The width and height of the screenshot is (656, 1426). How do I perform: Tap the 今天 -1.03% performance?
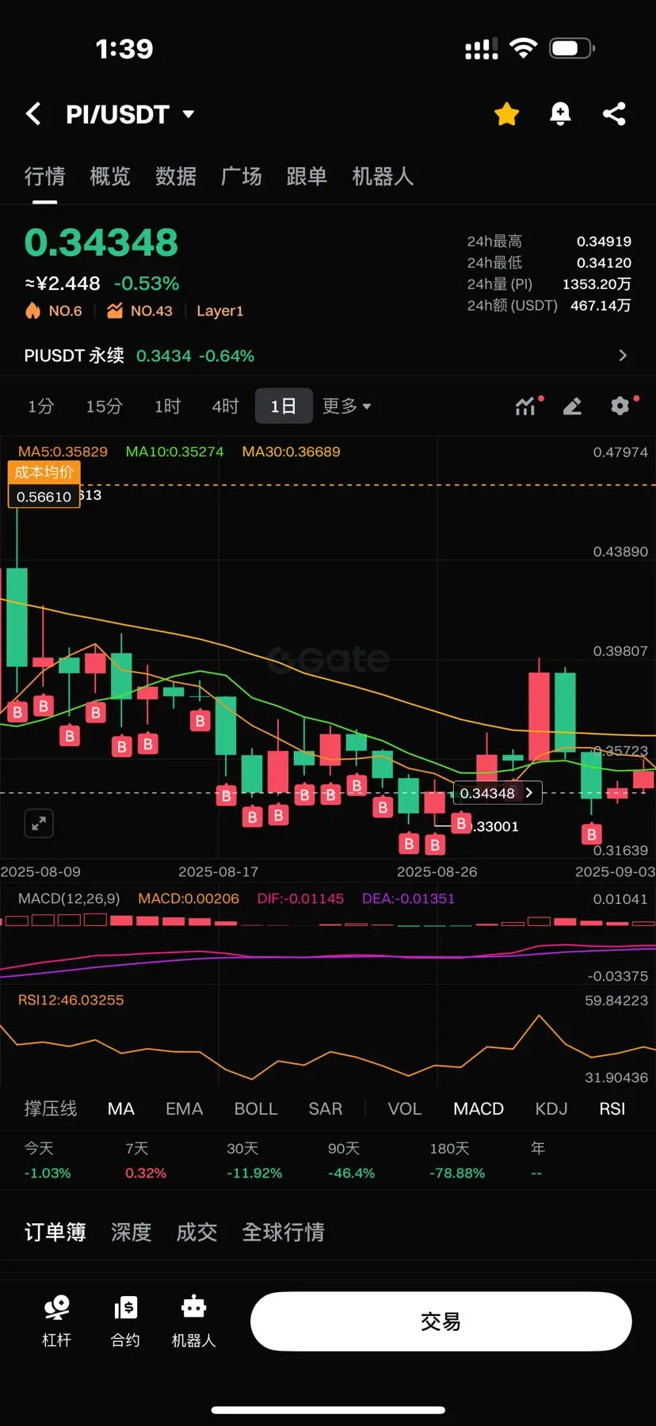point(48,1161)
